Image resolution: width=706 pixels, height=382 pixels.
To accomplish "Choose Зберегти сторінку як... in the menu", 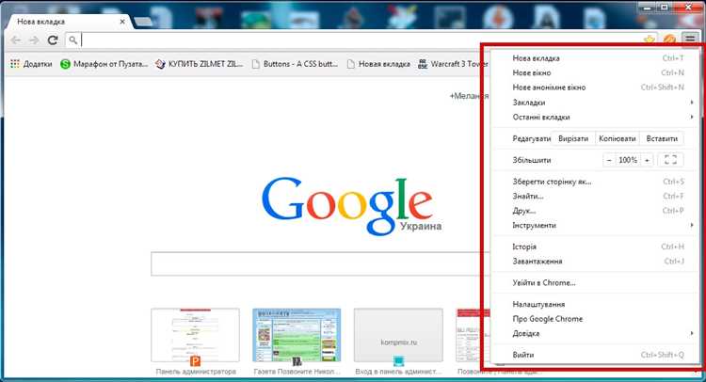I will [x=595, y=182].
